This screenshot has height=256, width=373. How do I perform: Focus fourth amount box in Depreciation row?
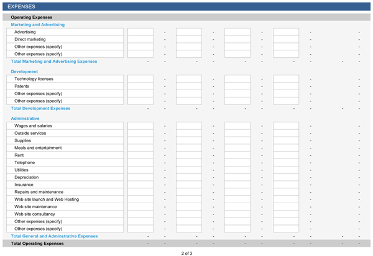pyautogui.click(x=286, y=178)
